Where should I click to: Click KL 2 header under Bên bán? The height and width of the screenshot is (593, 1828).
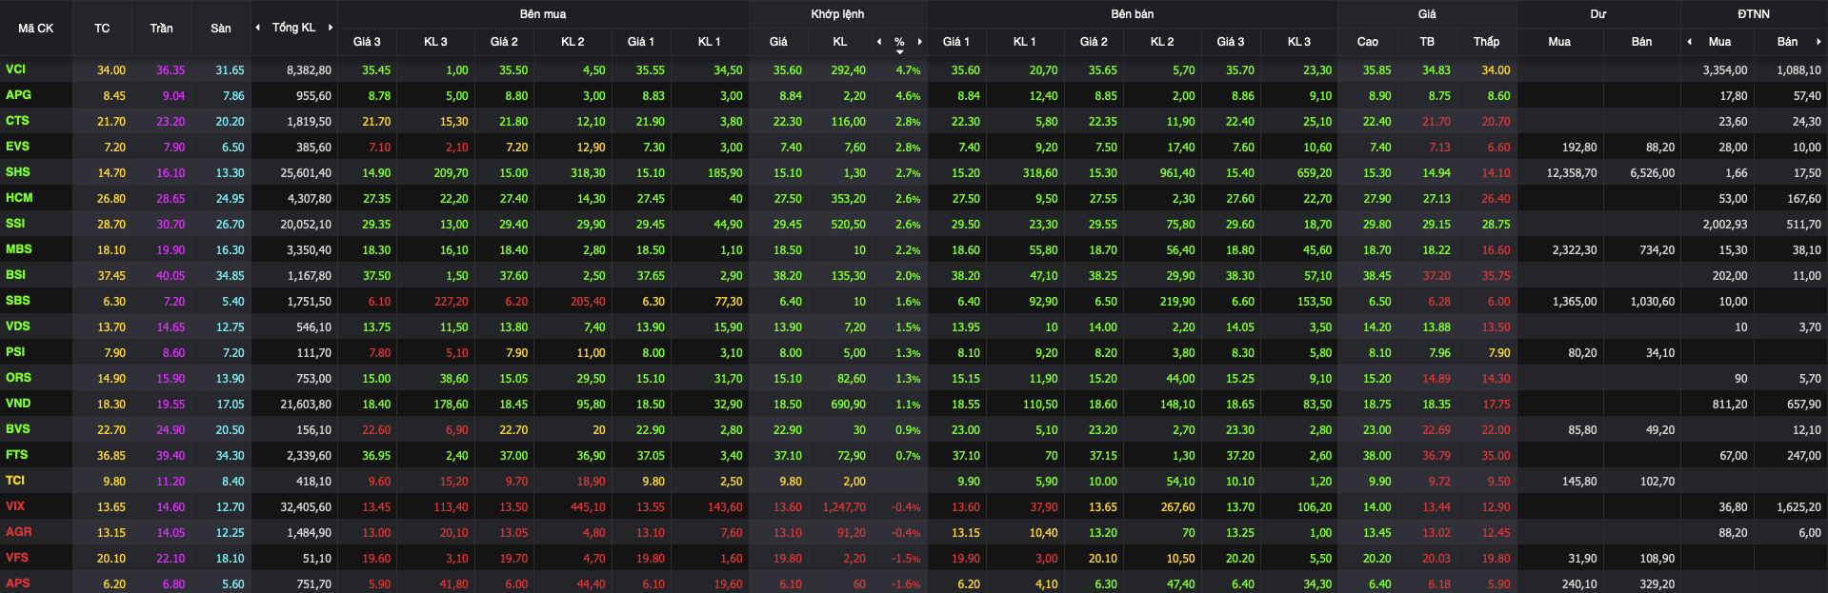[1162, 42]
